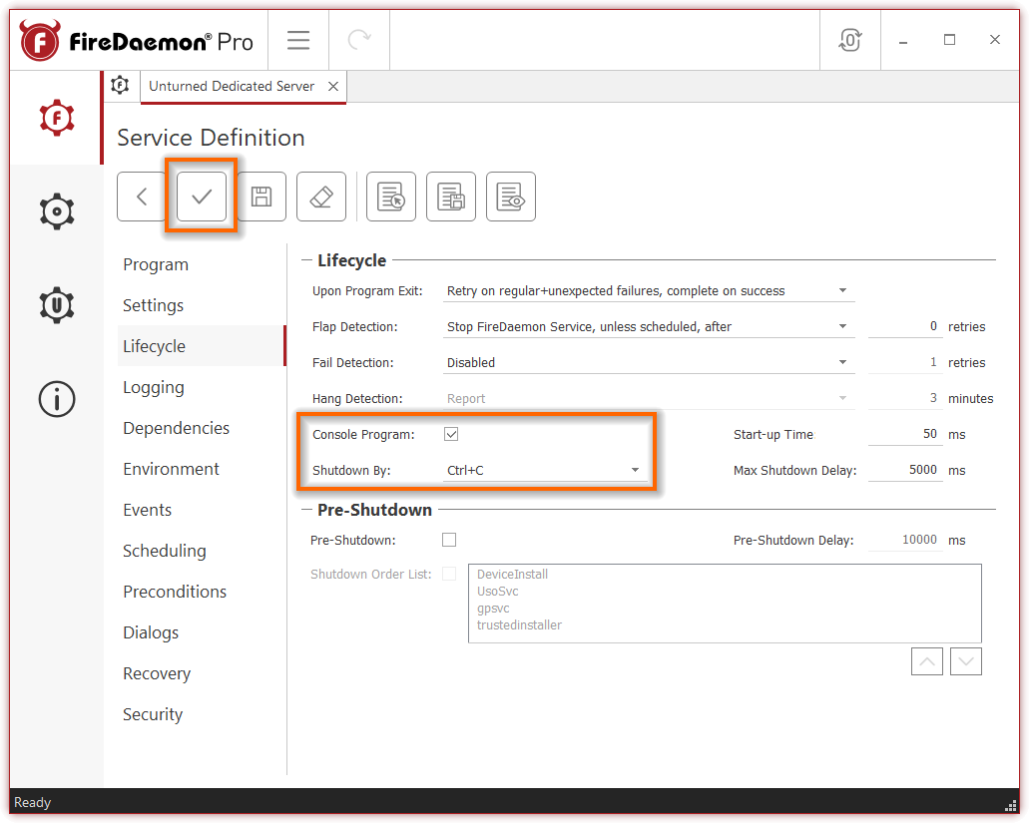Move list item down with arrow button
The image size is (1029, 823).
tap(965, 661)
